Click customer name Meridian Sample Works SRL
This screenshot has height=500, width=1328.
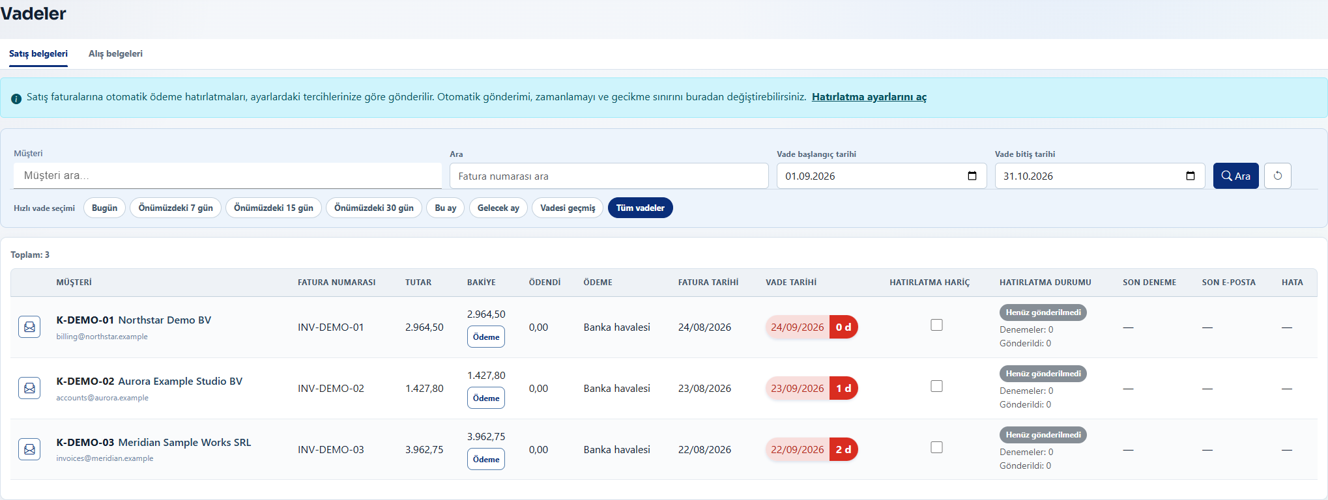click(x=184, y=442)
